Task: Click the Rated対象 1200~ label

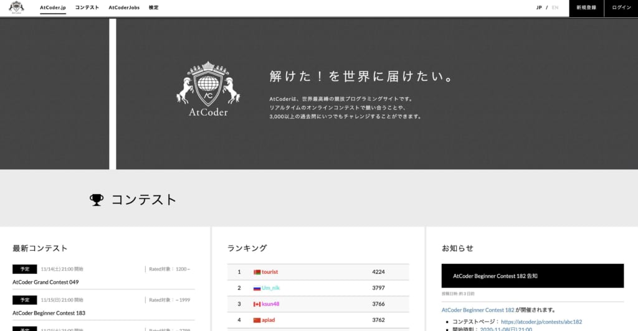Action: click(169, 269)
